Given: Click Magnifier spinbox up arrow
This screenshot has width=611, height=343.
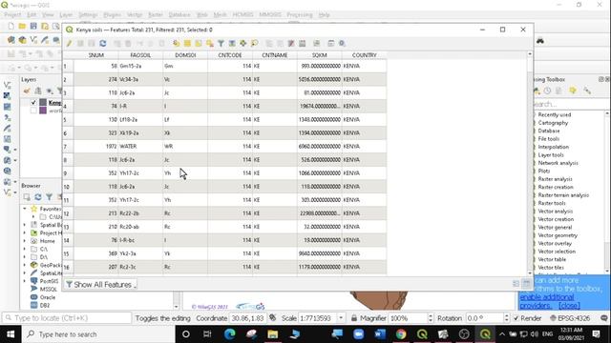Looking at the screenshot, I should 431,315.
